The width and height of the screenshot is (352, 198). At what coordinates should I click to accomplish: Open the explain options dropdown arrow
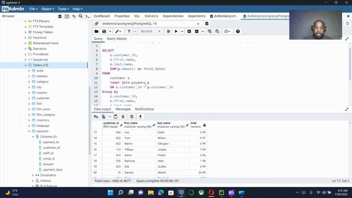[202, 31]
